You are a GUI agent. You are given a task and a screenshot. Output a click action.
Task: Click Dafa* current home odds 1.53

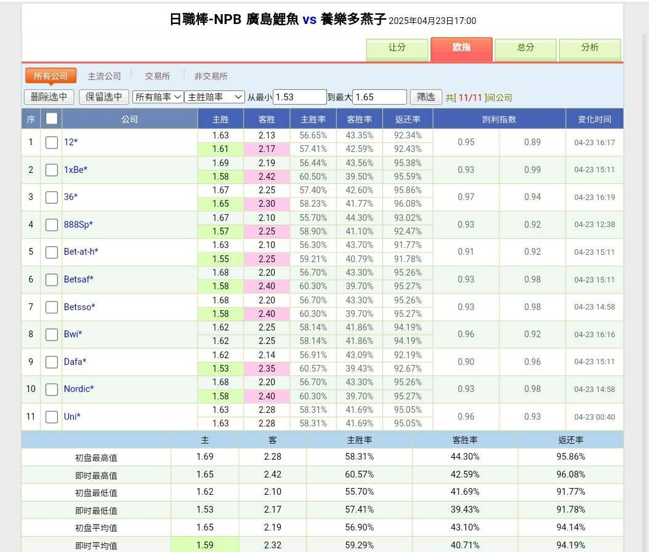220,369
